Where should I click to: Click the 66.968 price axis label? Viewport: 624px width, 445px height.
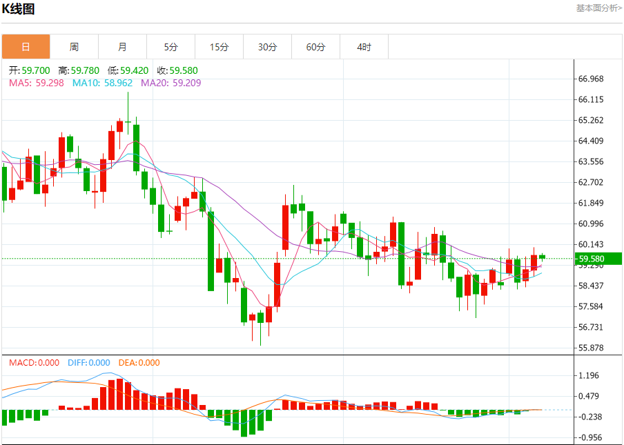pos(592,79)
